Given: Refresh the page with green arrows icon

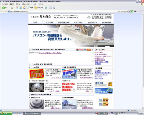Looking at the screenshot, I should pos(20,8).
